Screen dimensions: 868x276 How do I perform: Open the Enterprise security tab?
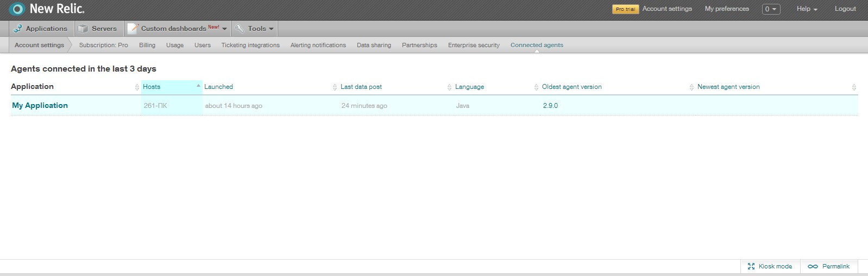pos(474,45)
